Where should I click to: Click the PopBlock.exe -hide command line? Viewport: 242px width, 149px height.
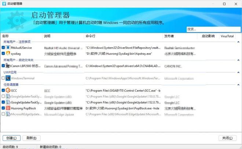click(122, 108)
